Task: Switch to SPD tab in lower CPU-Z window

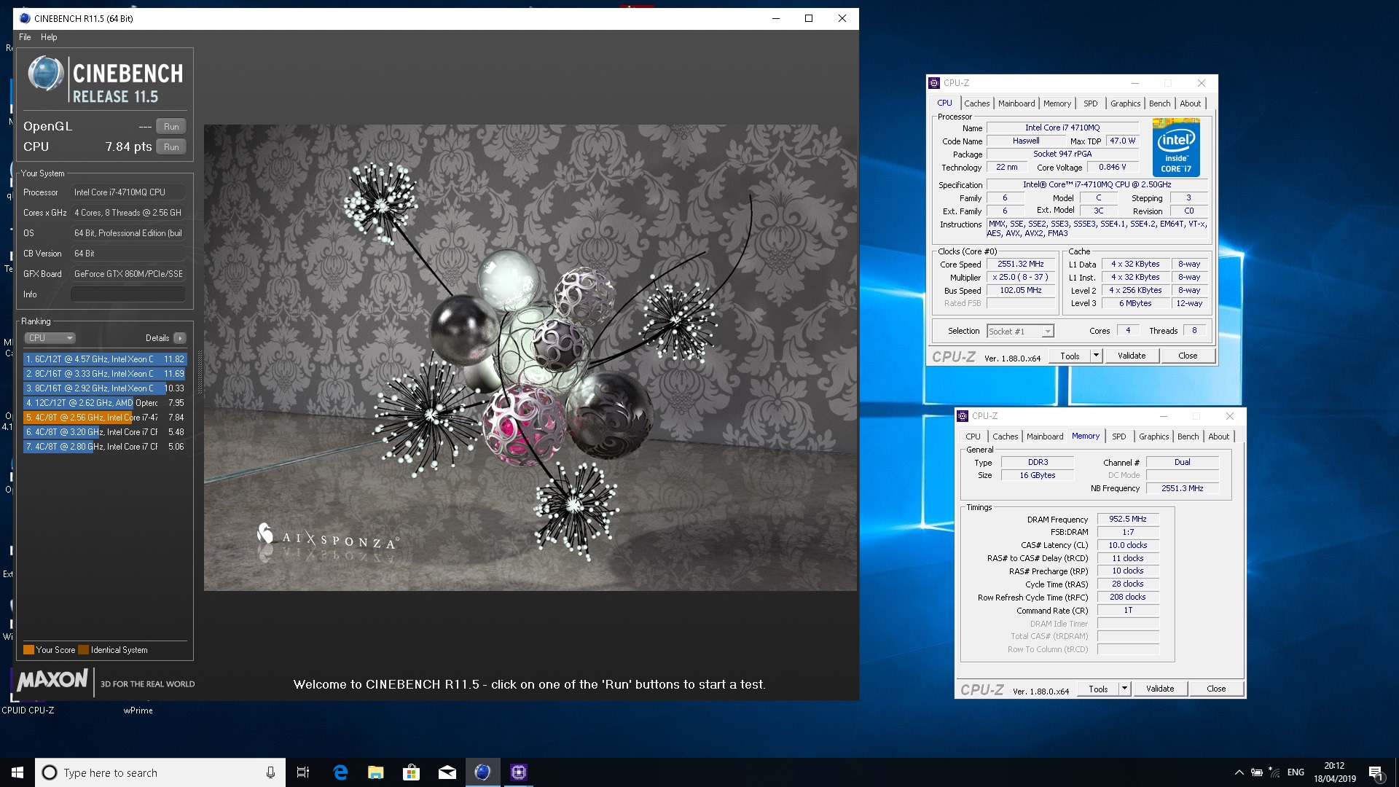Action: click(x=1118, y=436)
